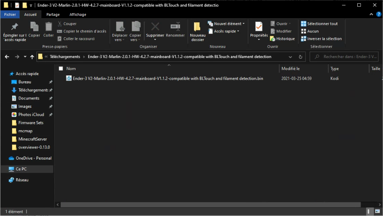
Task: Click Aucun to deselect all
Action: tap(310, 31)
